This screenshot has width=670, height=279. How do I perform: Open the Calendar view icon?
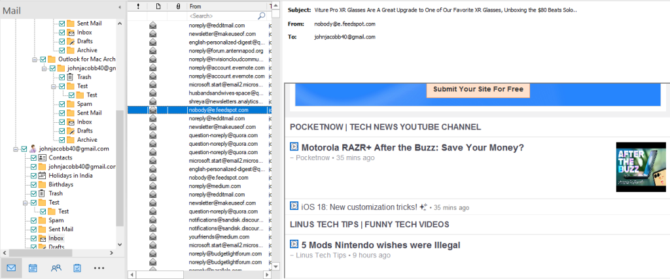[33, 267]
